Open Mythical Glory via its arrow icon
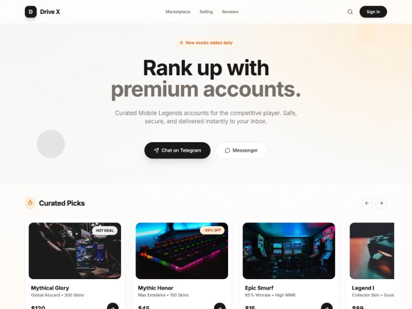 pos(113,307)
